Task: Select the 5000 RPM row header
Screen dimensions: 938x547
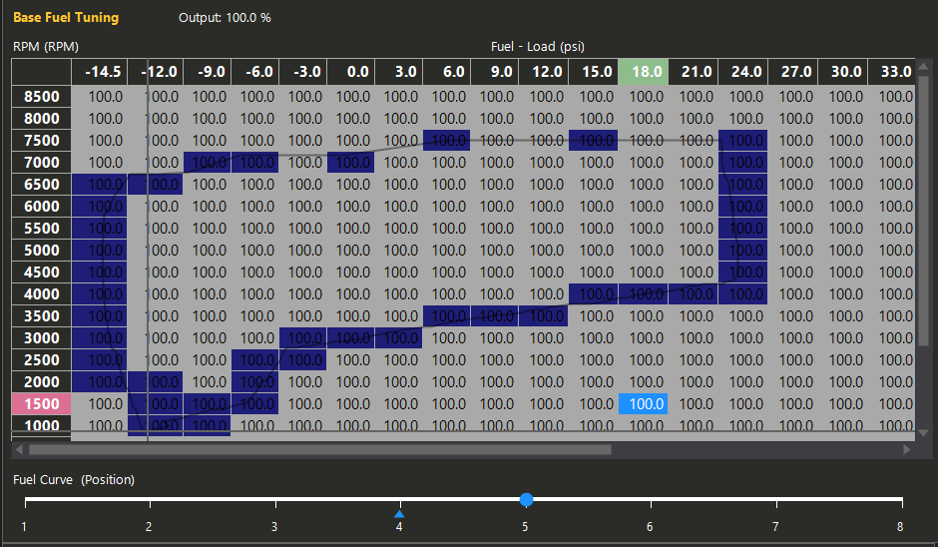Action: pyautogui.click(x=41, y=251)
